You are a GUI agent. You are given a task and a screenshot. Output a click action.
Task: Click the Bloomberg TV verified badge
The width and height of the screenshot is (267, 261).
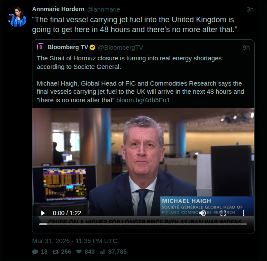point(93,47)
